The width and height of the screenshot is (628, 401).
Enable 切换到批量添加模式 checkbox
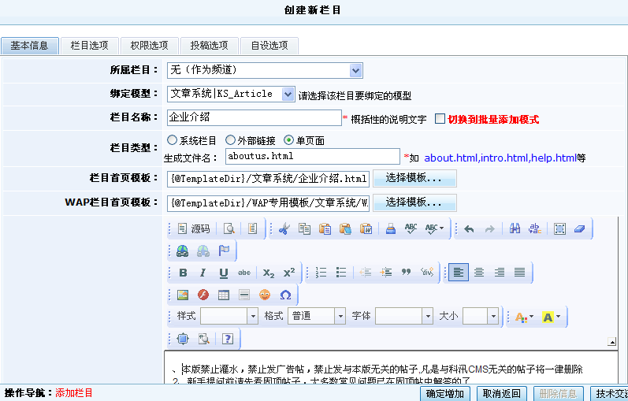(x=440, y=119)
